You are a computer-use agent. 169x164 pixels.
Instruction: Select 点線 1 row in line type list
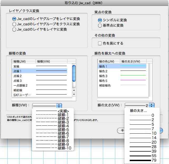coord(40,71)
